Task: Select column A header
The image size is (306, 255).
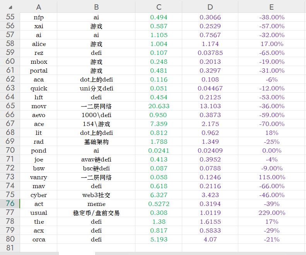Action: click(38, 7)
